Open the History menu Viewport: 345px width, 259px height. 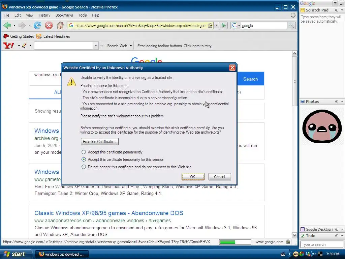tap(44, 15)
